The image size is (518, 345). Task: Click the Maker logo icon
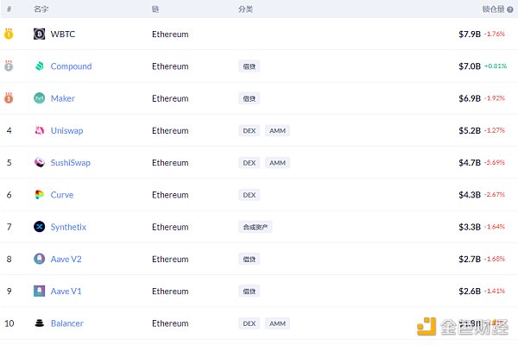pyautogui.click(x=39, y=98)
